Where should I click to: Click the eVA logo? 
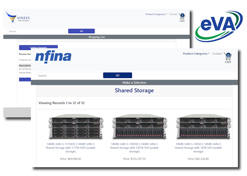click(219, 26)
